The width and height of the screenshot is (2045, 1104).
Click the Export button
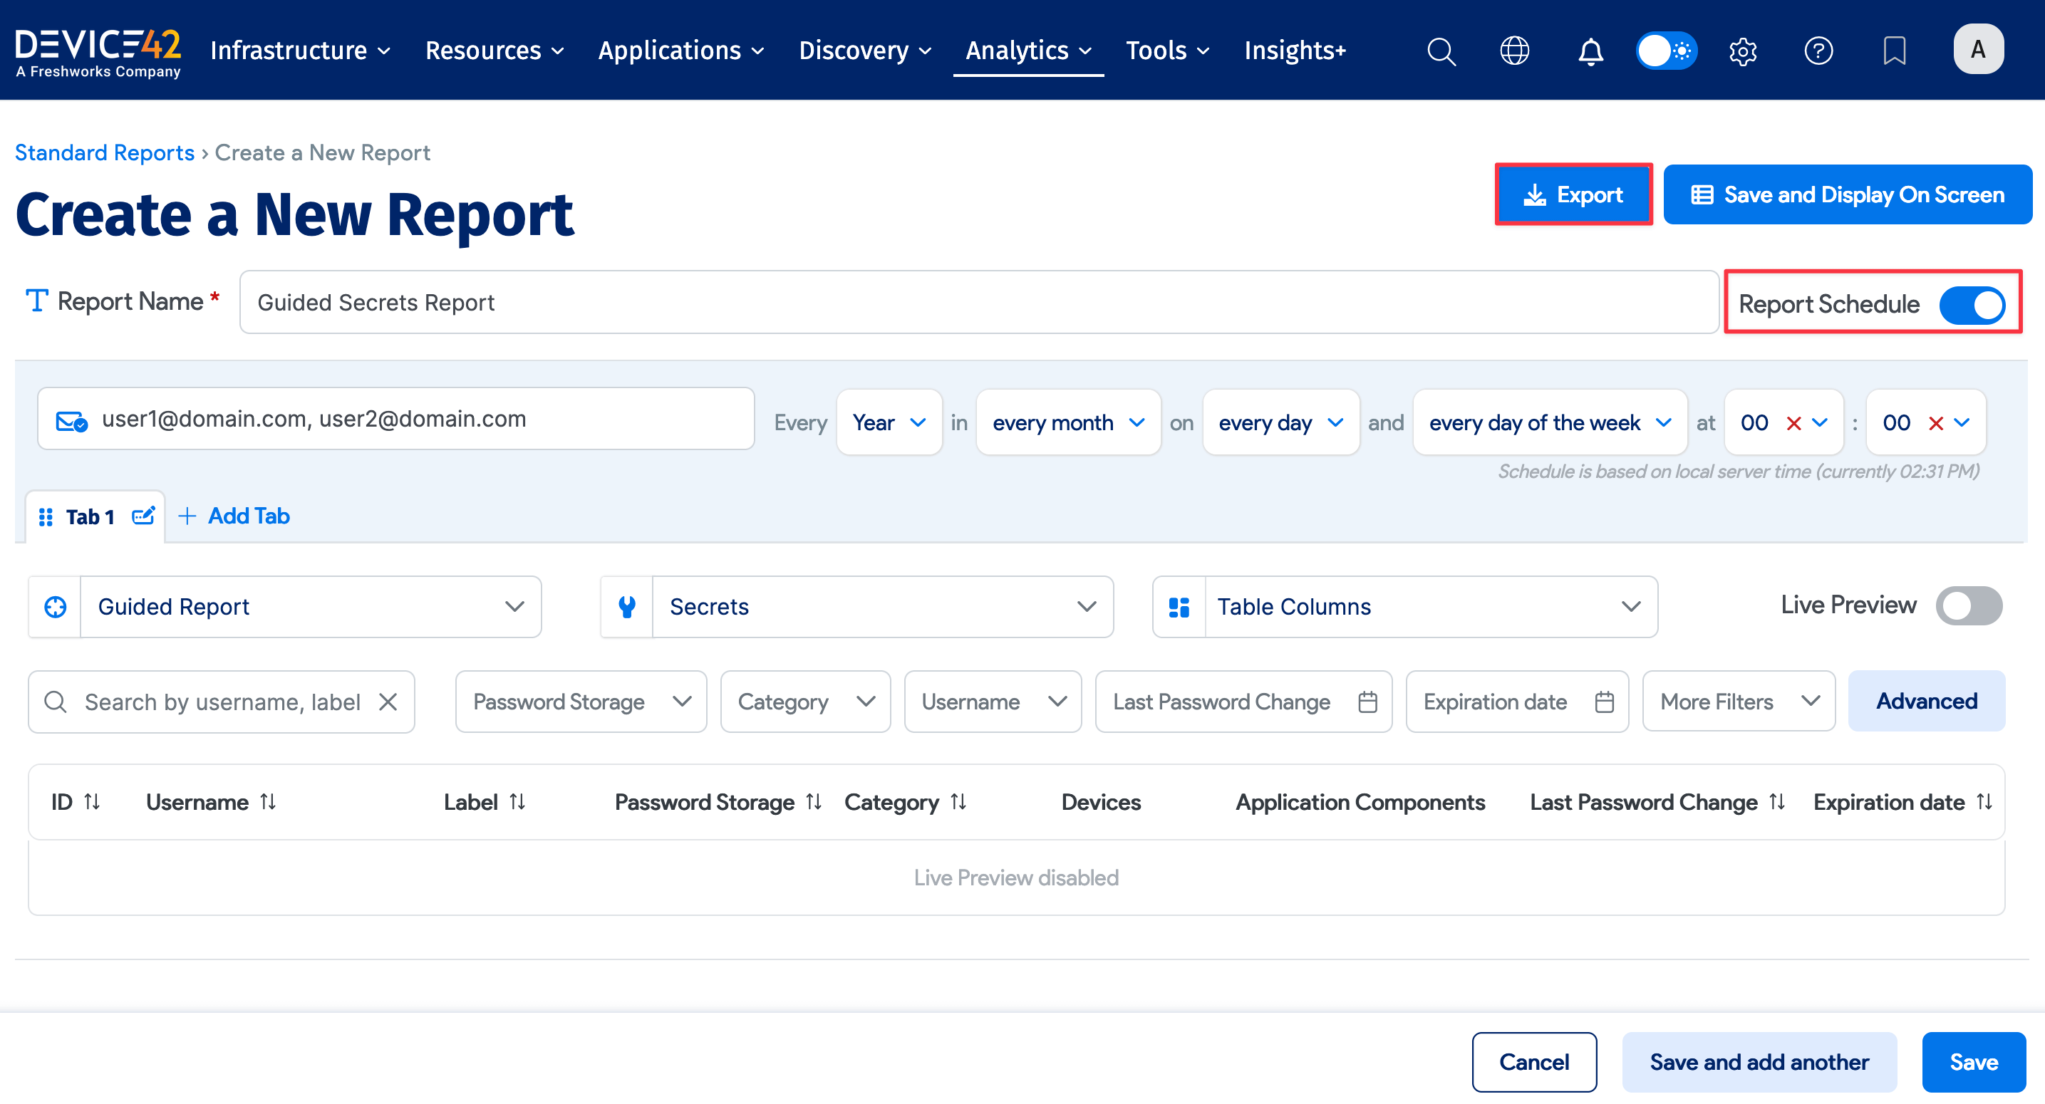[1573, 194]
